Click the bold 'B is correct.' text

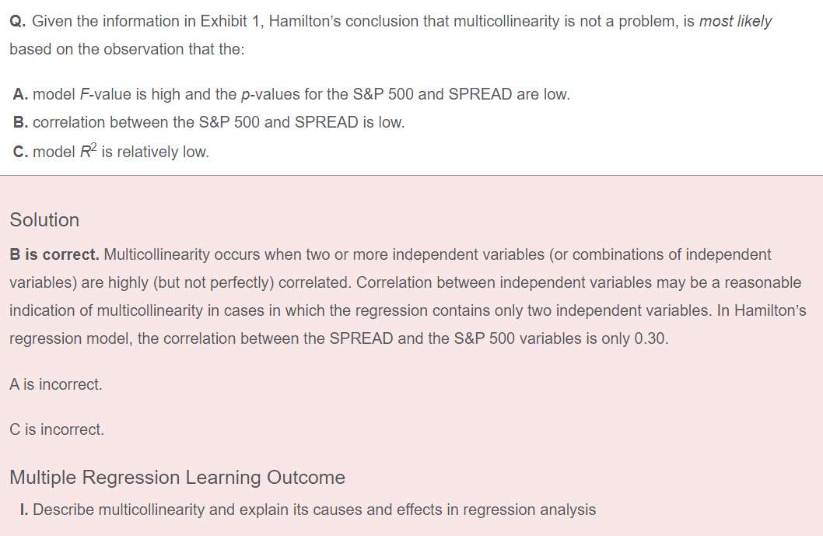click(54, 254)
